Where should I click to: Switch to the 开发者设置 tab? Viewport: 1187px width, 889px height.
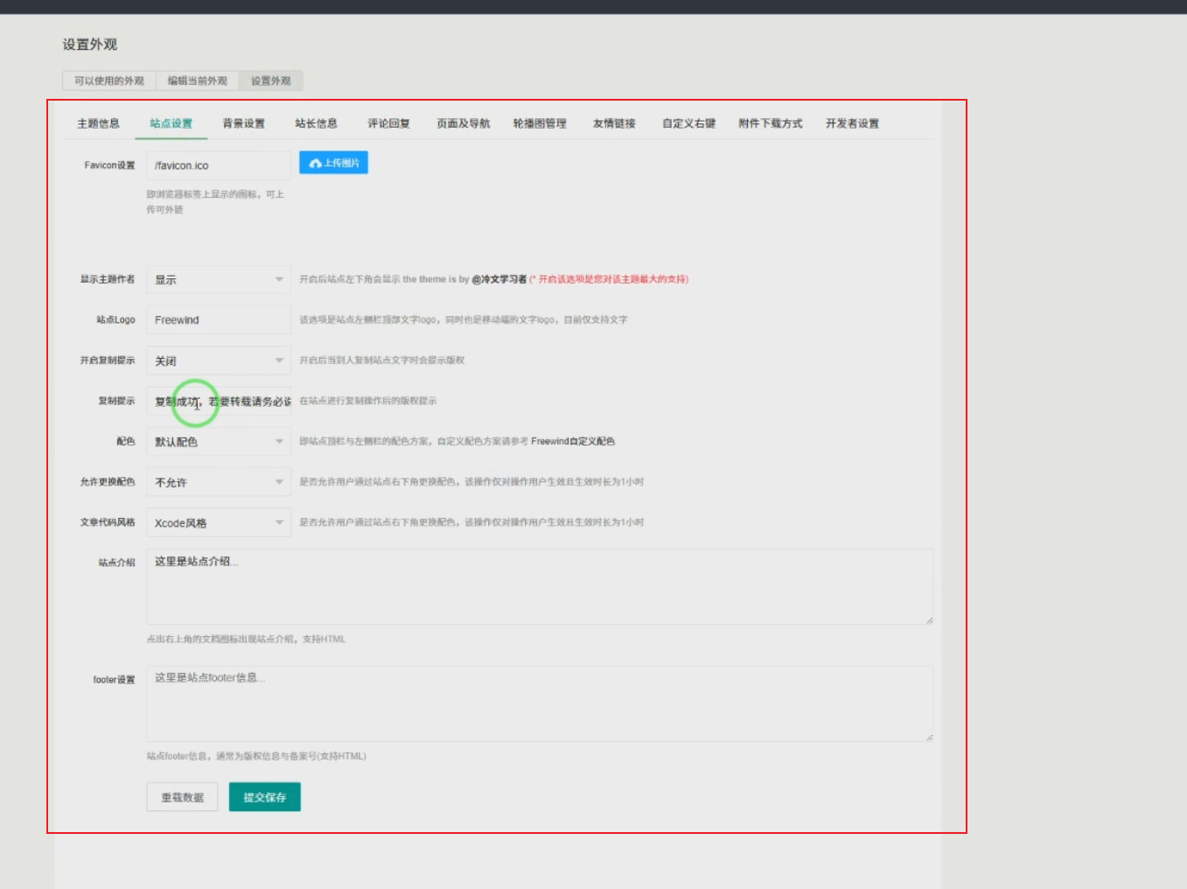tap(853, 123)
